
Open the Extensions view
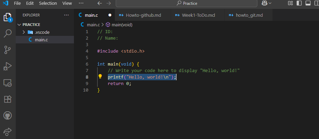[8, 99]
